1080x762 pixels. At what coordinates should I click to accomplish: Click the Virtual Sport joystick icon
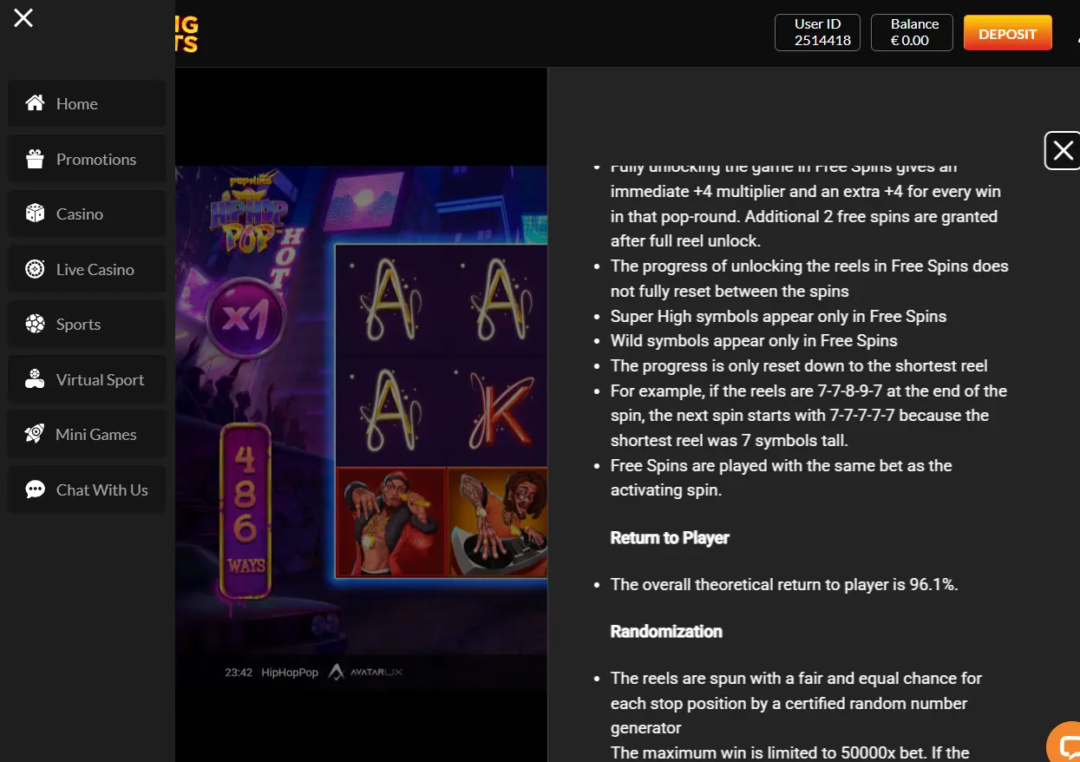[x=35, y=379]
